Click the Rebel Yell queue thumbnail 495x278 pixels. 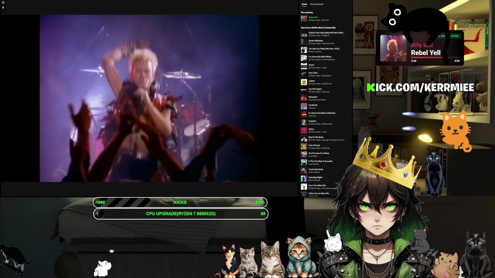(x=304, y=19)
